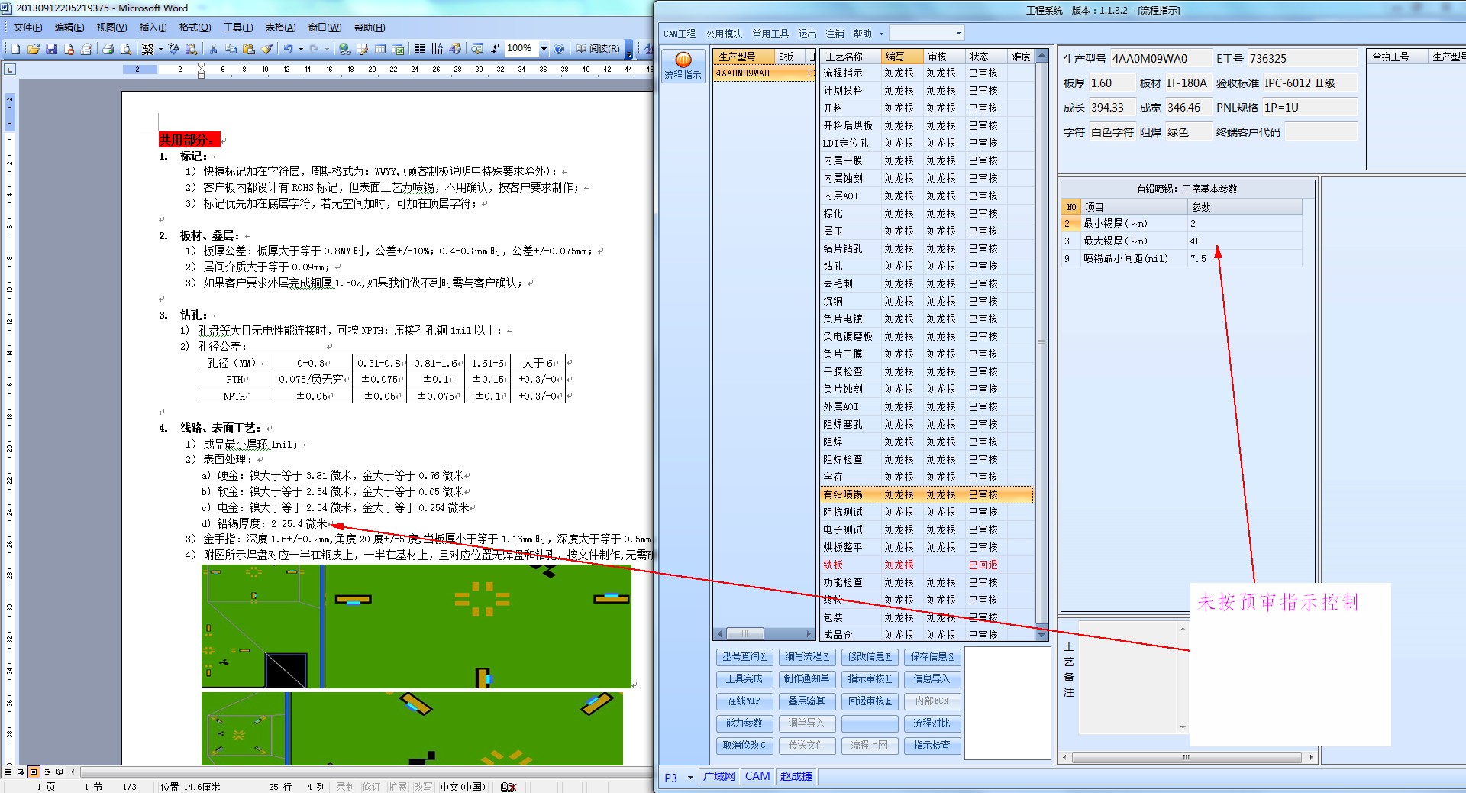Open the 帮助 menu arrow in CAM system
Viewport: 1466px width, 793px height.
click(881, 34)
